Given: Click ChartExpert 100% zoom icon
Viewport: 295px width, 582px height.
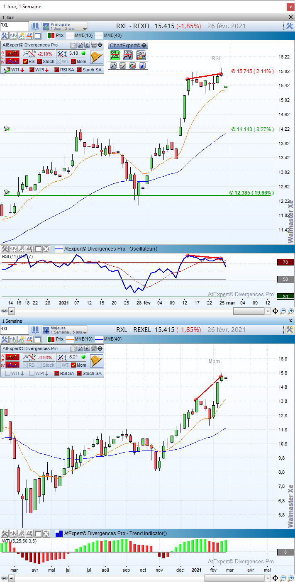Looking at the screenshot, I should click(128, 55).
